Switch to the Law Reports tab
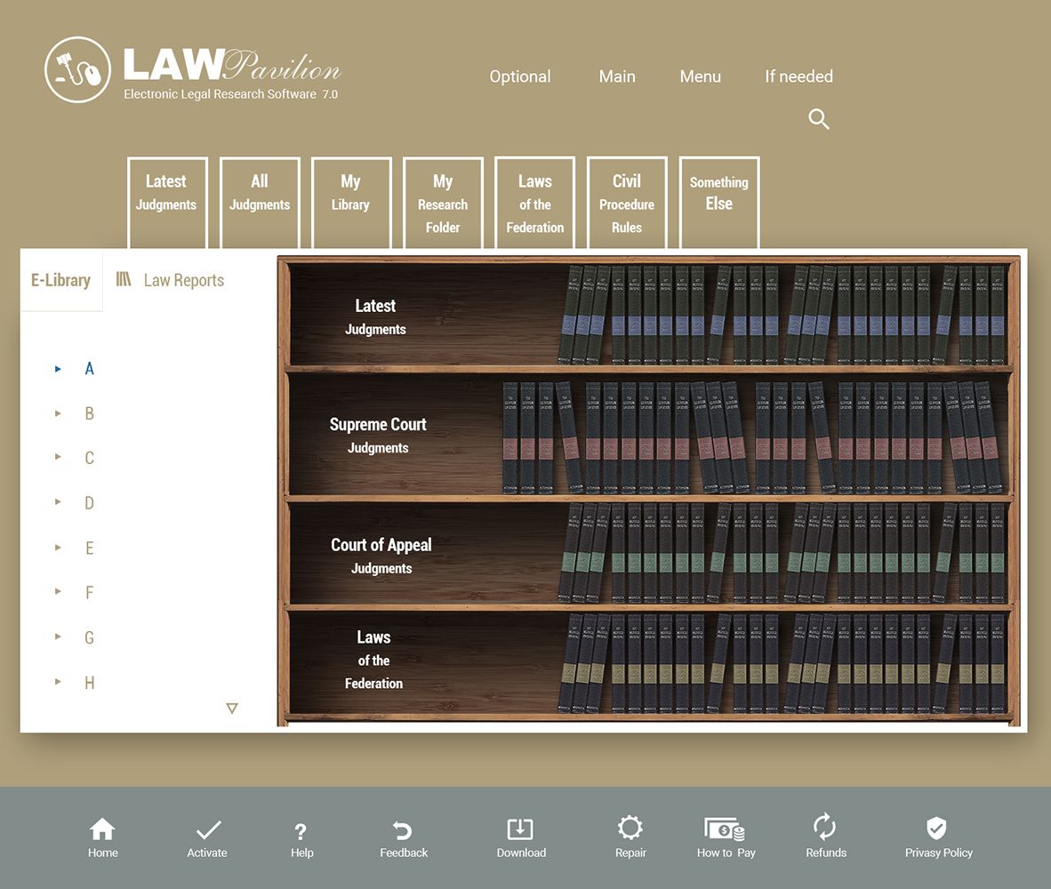 (171, 281)
